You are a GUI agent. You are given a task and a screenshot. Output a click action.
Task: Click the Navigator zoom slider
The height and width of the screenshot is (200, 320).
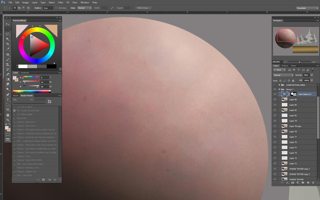[x=299, y=62]
